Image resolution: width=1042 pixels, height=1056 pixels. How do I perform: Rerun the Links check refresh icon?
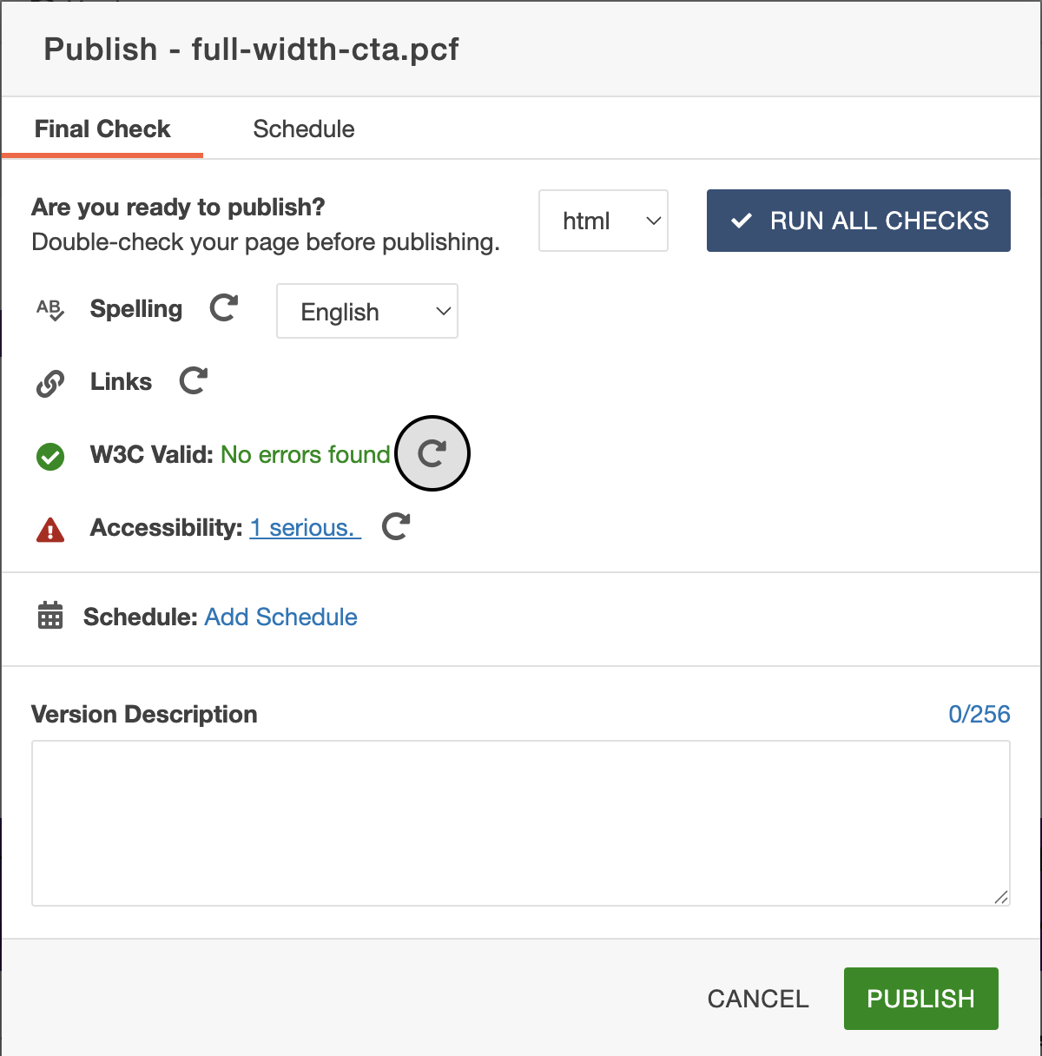point(194,380)
